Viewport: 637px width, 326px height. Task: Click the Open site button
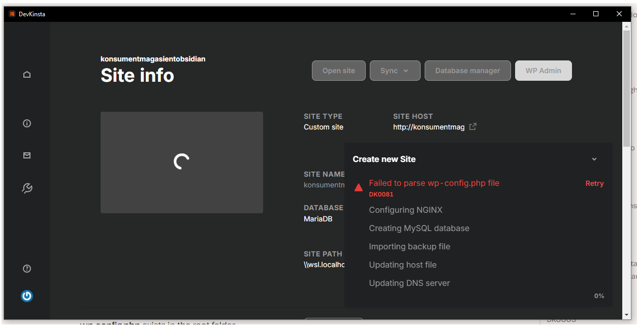339,71
